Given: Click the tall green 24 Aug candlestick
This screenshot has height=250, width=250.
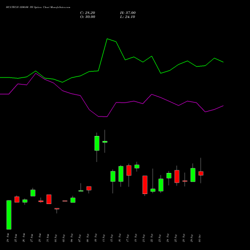Looking at the screenshot, I should point(9,215).
